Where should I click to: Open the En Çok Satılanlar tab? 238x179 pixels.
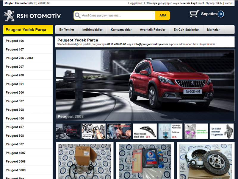(x=186, y=30)
